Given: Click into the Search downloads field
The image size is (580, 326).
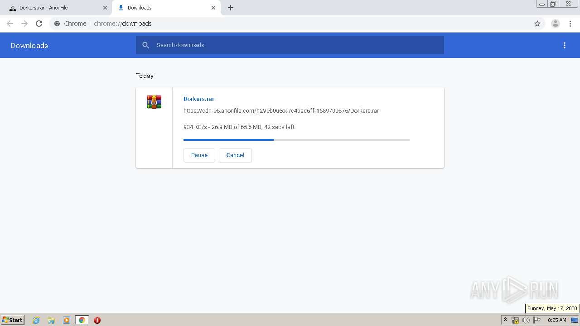Looking at the screenshot, I should tap(290, 45).
